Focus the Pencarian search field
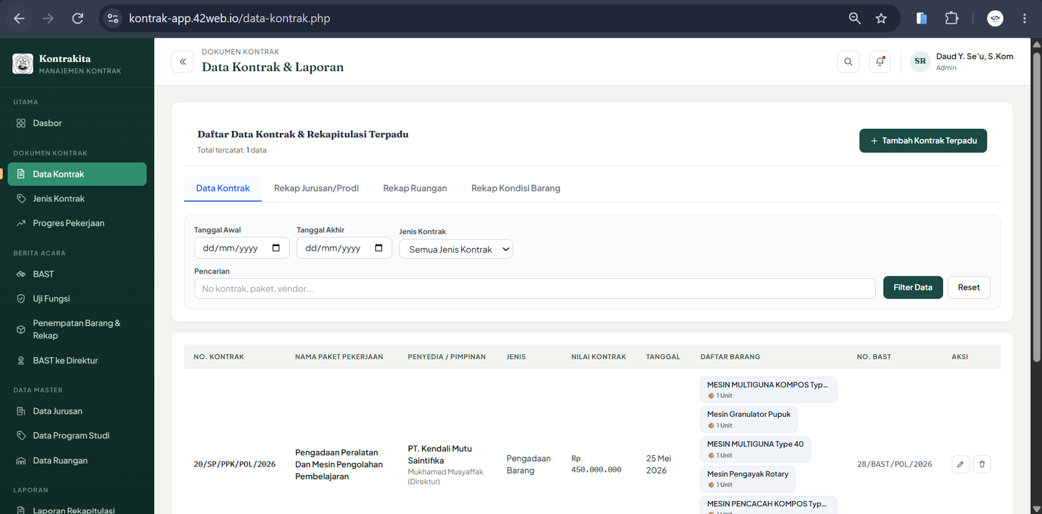This screenshot has height=514, width=1042. pyautogui.click(x=535, y=289)
